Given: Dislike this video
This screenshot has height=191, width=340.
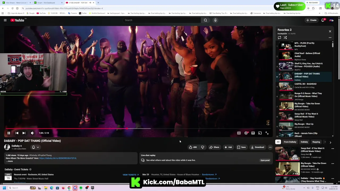Looking at the screenshot, I should pos(202,147).
